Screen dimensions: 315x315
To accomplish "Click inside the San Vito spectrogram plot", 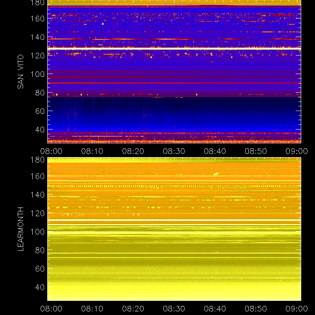I will point(174,72).
